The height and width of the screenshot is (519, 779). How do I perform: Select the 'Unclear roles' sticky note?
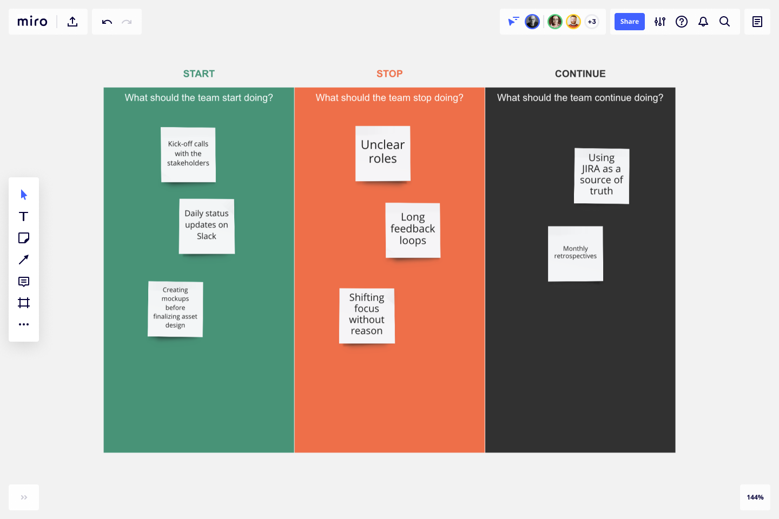(382, 153)
